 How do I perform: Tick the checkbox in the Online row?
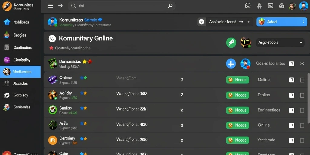[x=302, y=80]
